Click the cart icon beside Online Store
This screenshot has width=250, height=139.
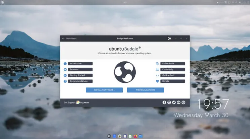coord(157,64)
